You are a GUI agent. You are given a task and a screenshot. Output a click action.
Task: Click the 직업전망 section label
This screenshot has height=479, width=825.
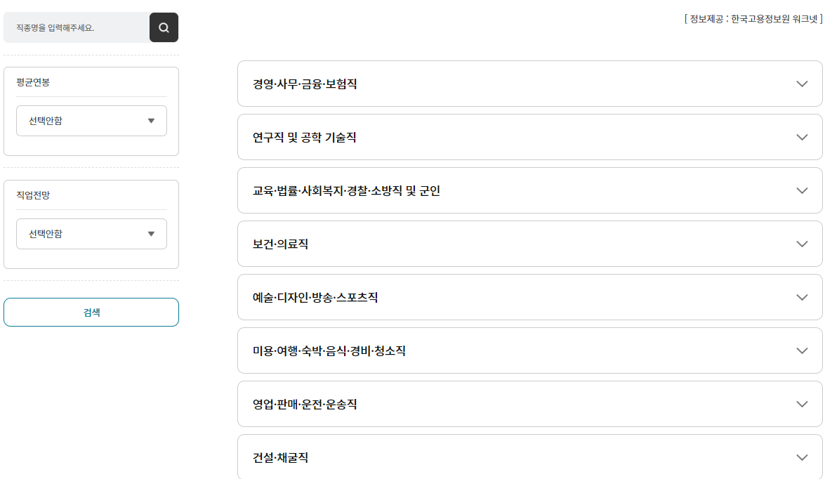click(x=32, y=195)
